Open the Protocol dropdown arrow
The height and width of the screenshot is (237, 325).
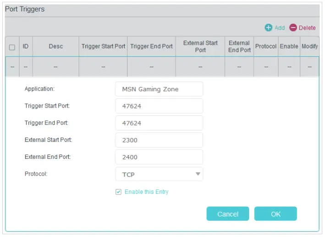[198, 174]
